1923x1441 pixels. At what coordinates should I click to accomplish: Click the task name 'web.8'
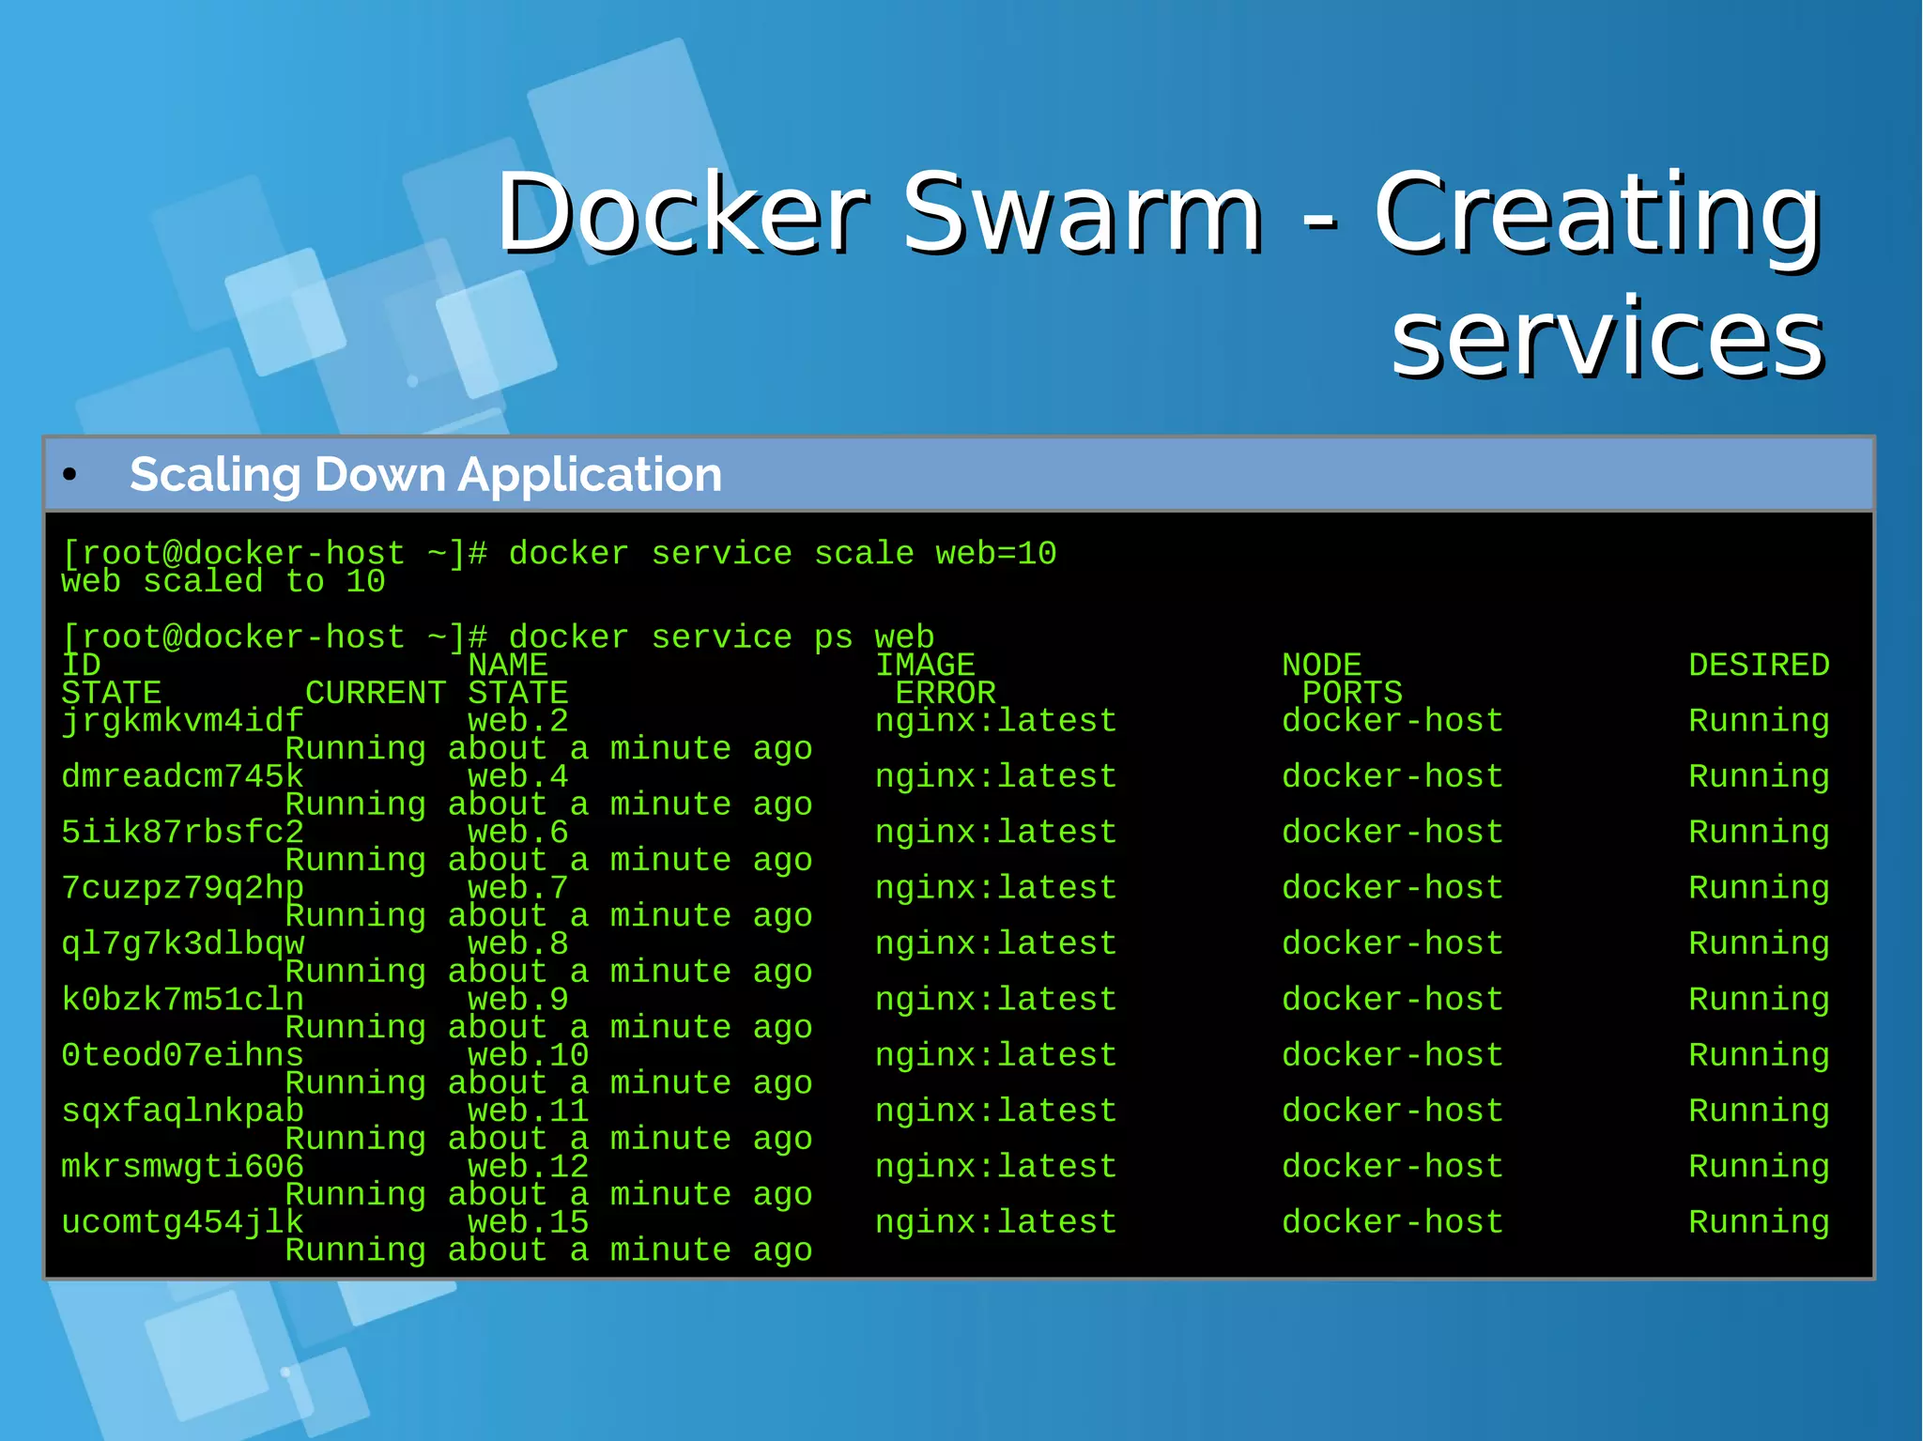(518, 943)
